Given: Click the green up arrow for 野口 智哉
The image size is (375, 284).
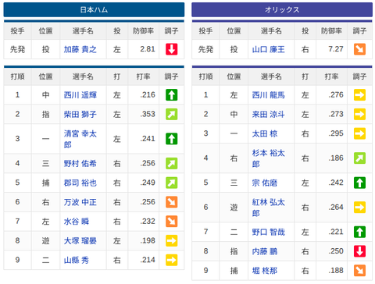Looking at the screenshot, I should click(359, 232).
